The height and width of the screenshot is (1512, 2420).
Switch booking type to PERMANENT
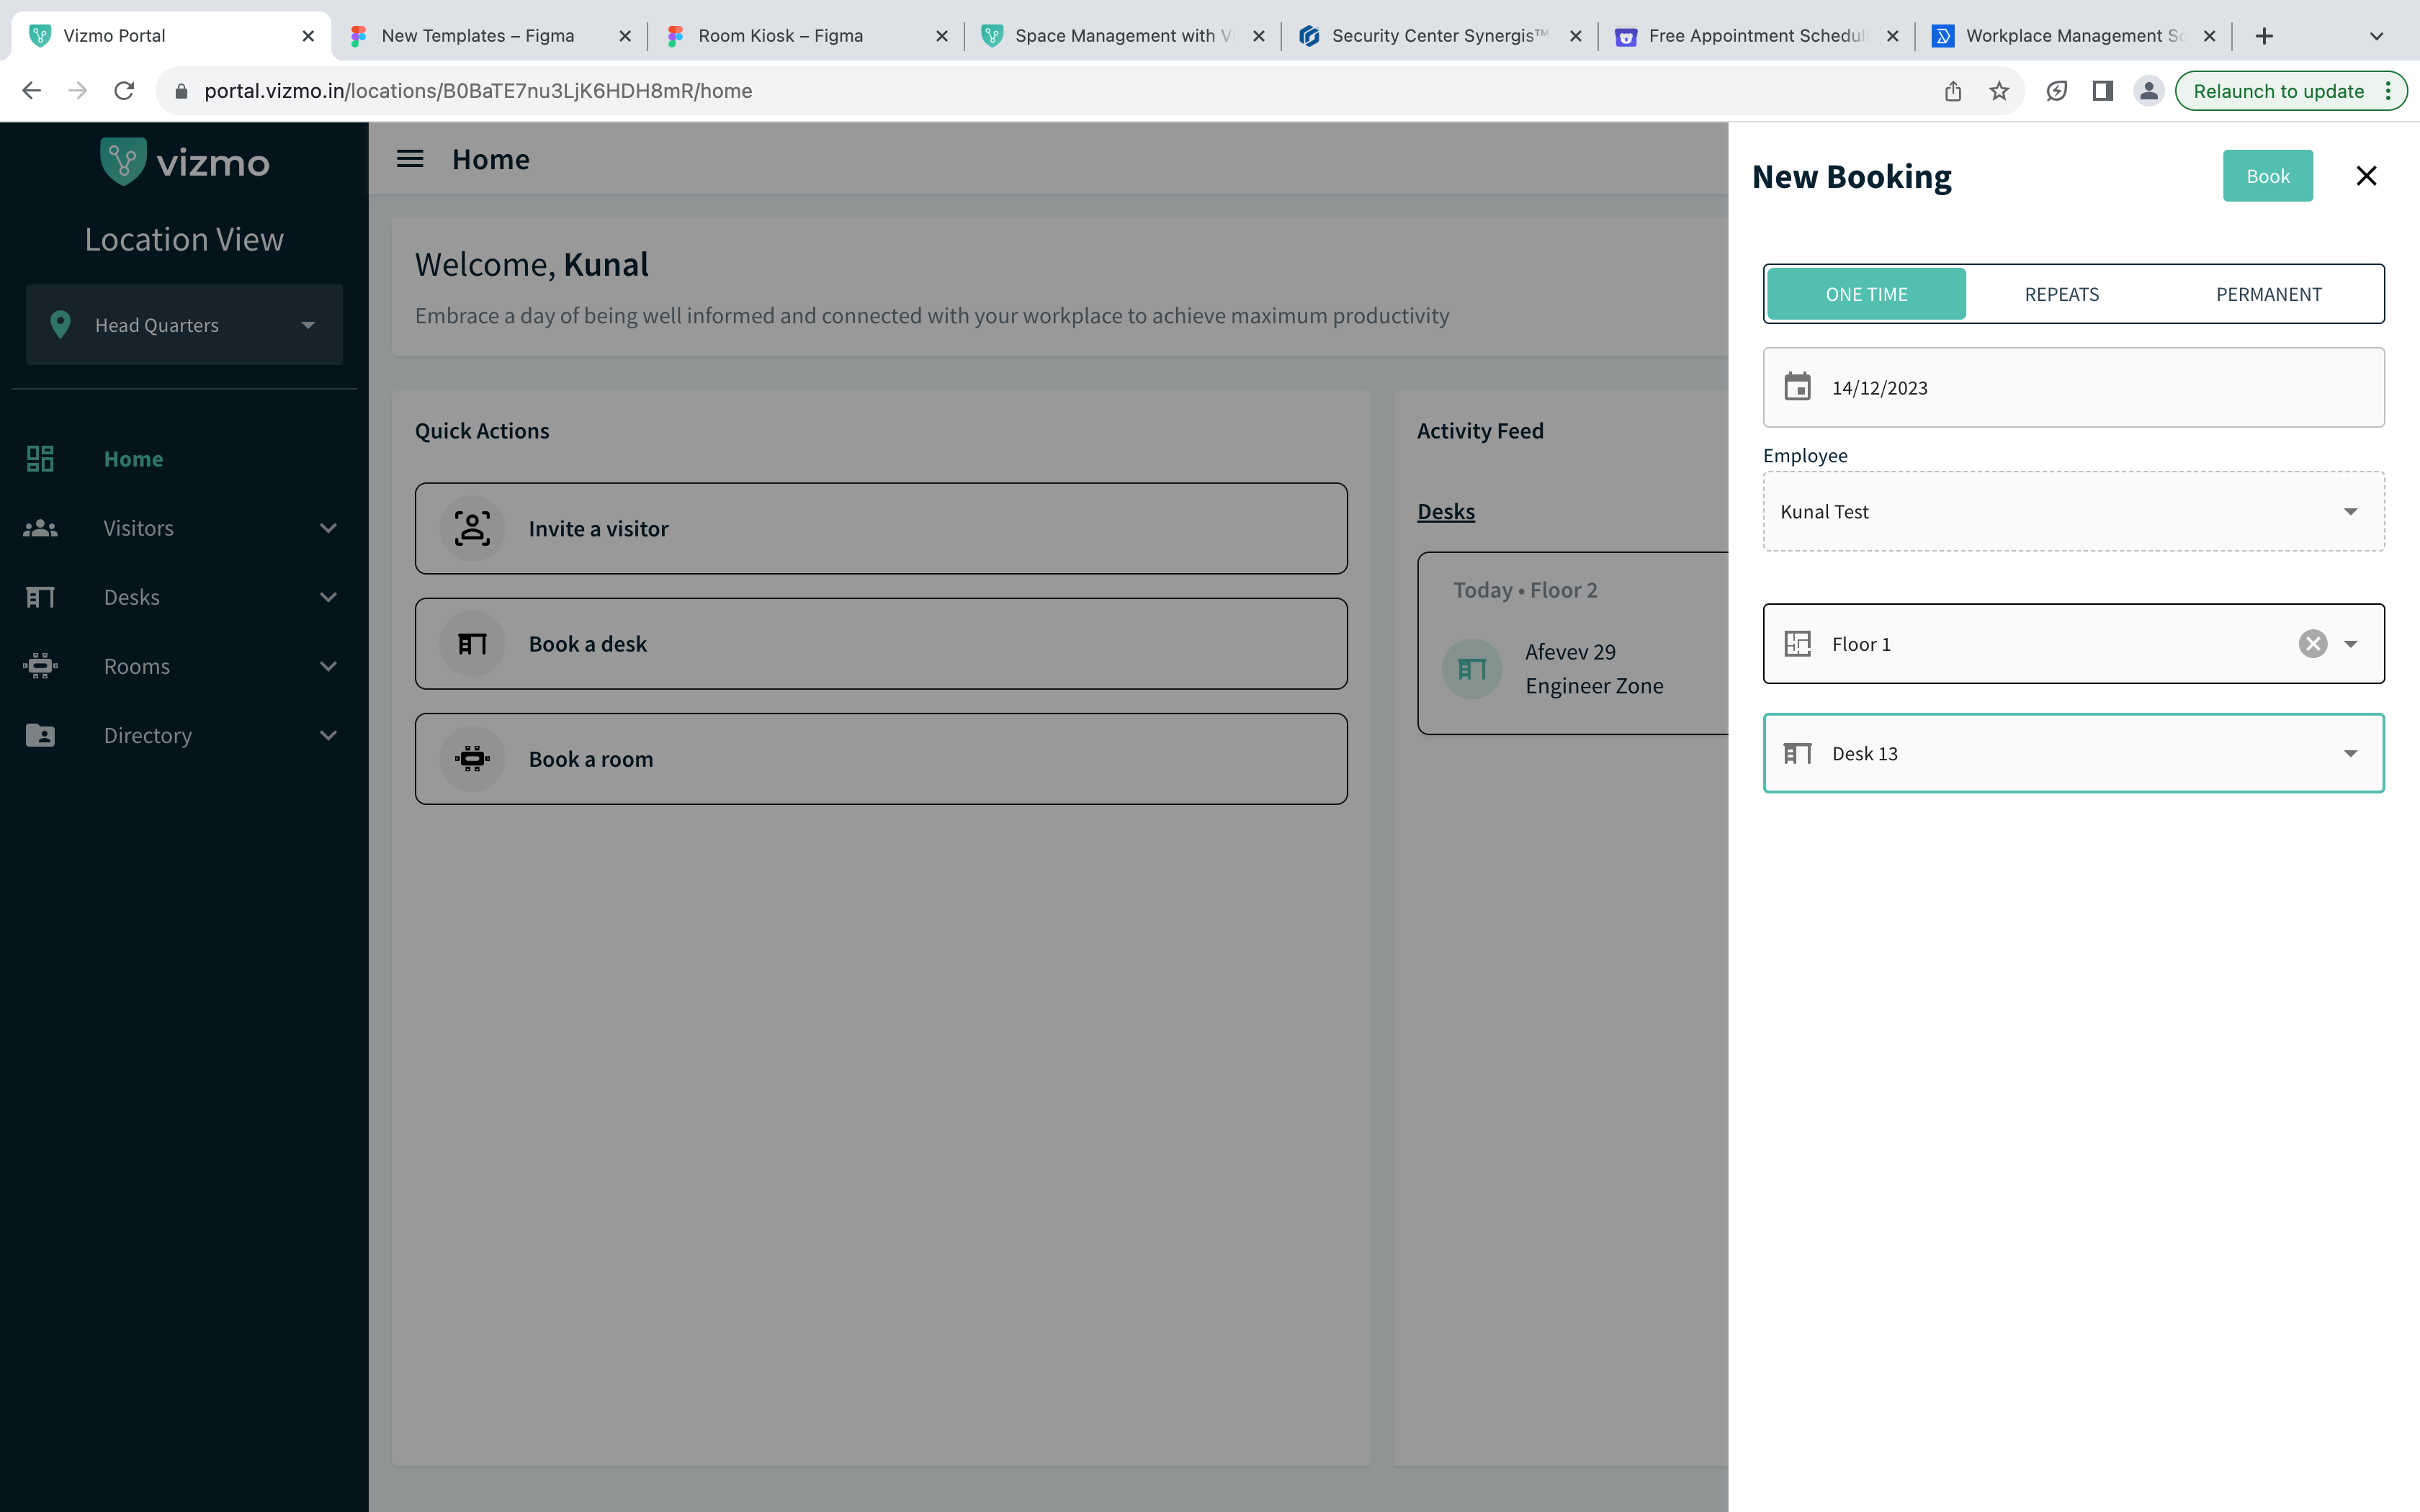click(x=2268, y=294)
